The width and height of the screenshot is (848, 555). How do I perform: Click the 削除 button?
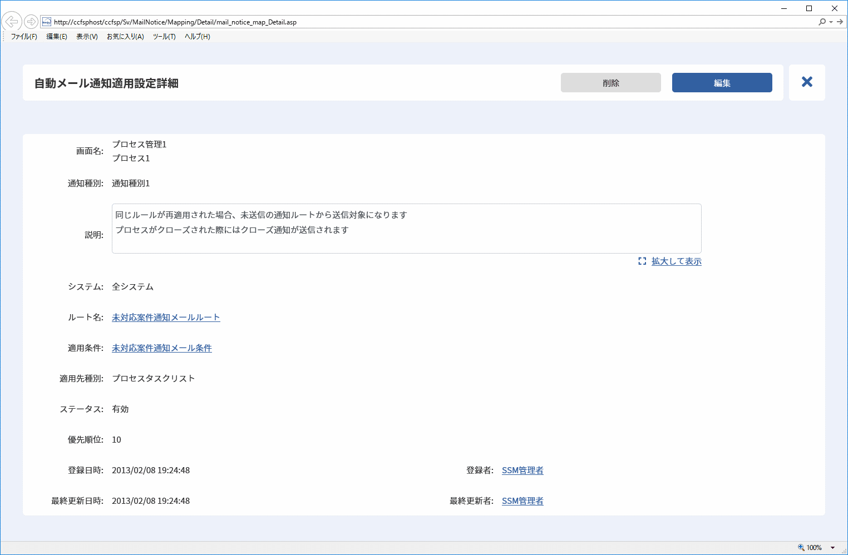pyautogui.click(x=611, y=83)
